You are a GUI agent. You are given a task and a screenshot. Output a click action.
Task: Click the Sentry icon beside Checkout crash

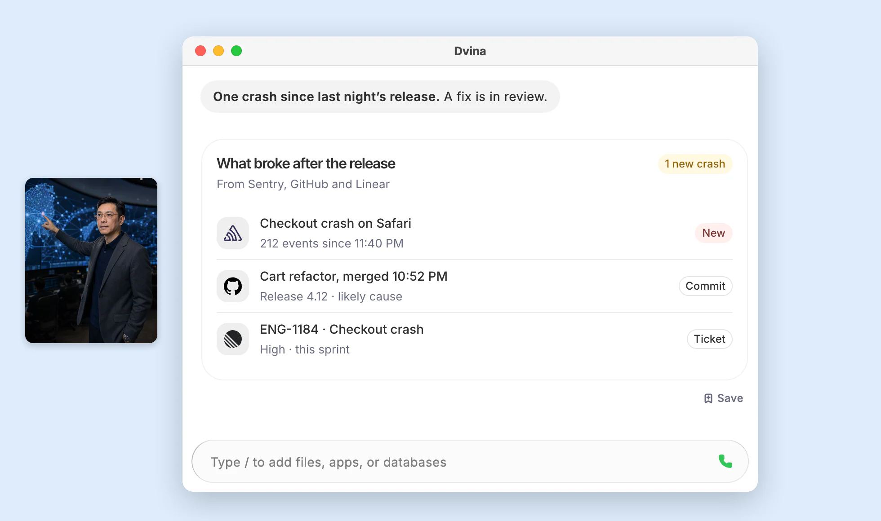coord(233,233)
